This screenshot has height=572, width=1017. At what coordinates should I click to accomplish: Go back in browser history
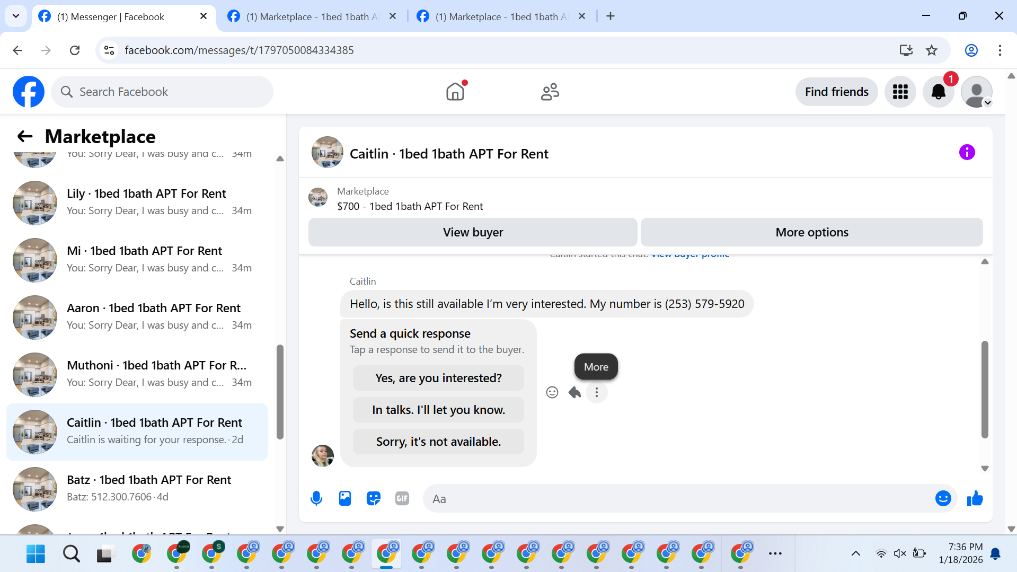(17, 50)
